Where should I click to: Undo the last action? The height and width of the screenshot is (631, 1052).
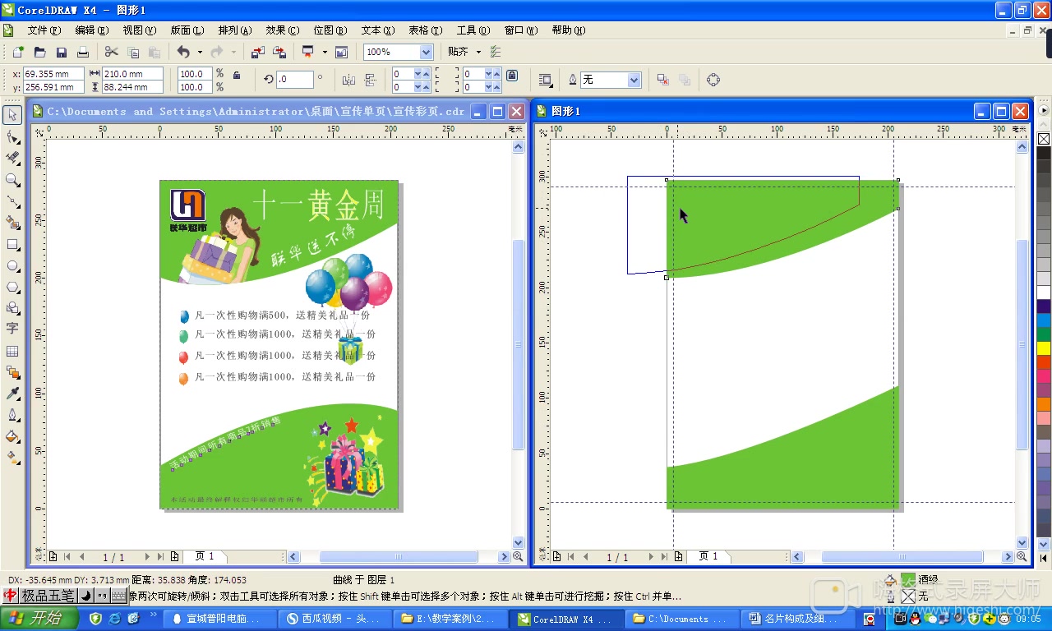[183, 52]
